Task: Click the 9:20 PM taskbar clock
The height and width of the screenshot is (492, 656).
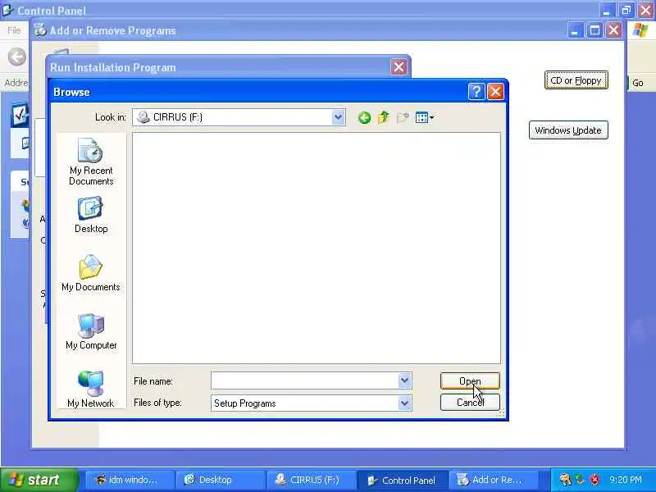Action: [626, 480]
